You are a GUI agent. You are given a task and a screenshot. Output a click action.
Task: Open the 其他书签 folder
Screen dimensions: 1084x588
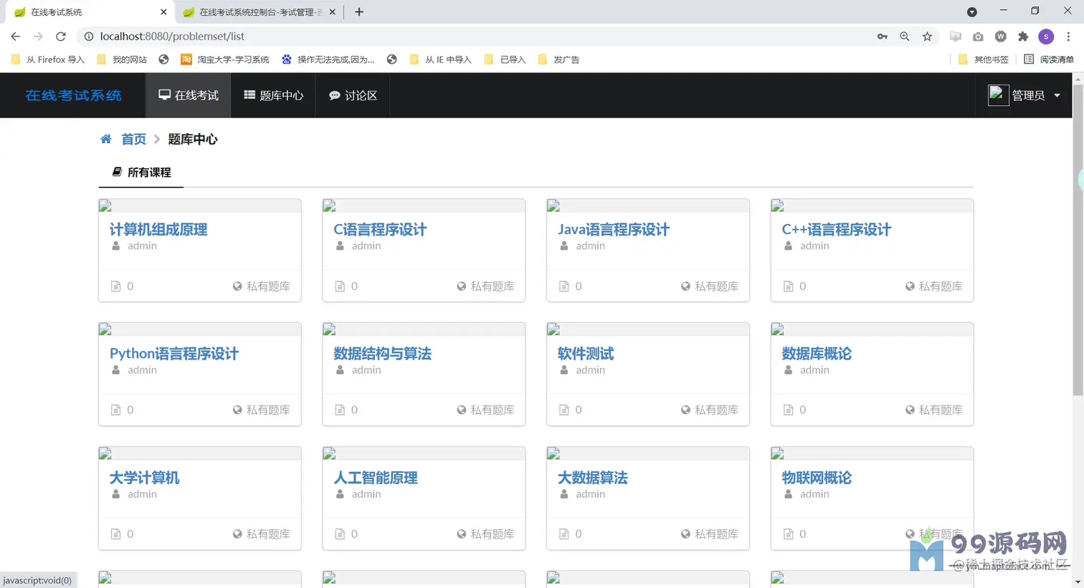pyautogui.click(x=984, y=59)
